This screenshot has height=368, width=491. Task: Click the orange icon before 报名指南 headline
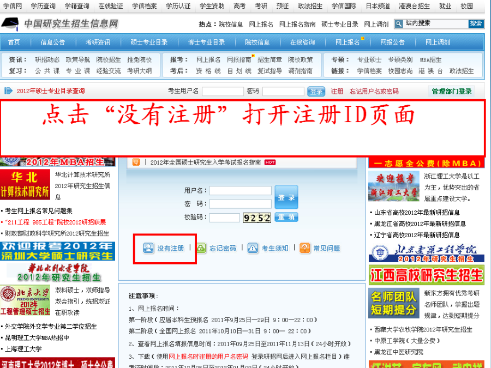pyautogui.click(x=136, y=162)
